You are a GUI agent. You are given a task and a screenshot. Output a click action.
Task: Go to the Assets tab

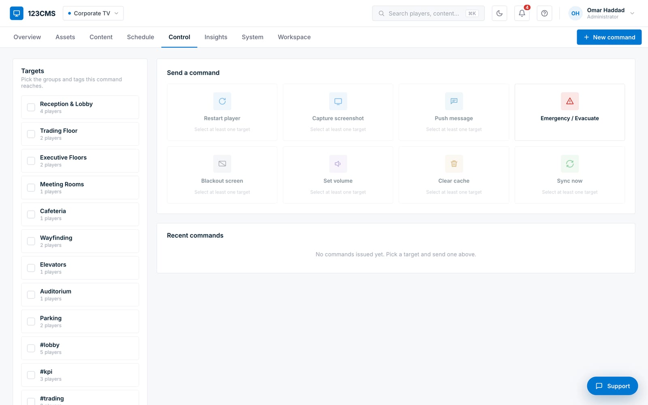click(x=65, y=37)
